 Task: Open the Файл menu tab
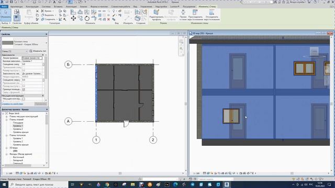[4, 7]
